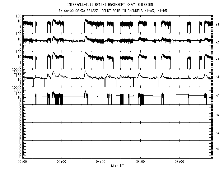
Task: Click the 08:00 time axis label
Action: pos(180,162)
